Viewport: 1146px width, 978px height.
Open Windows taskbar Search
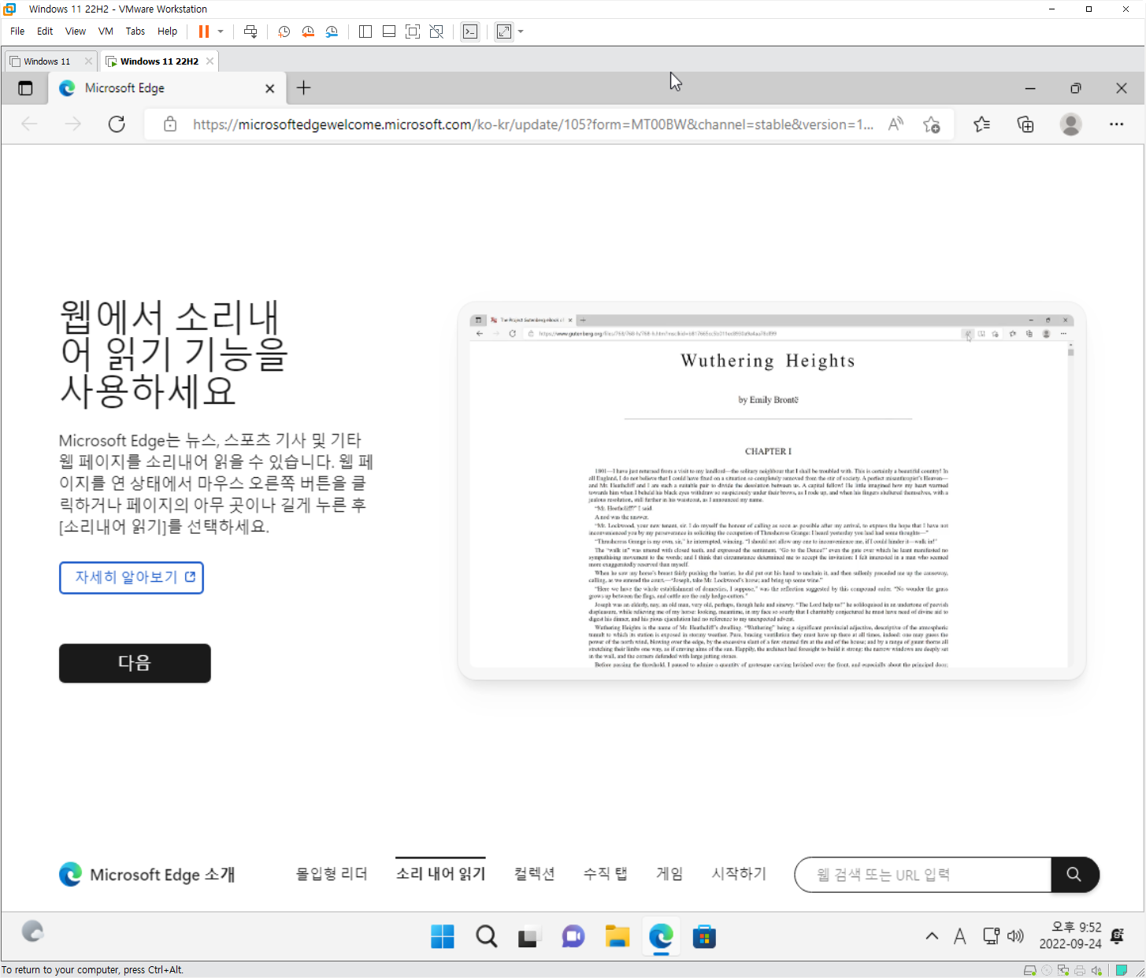[487, 937]
